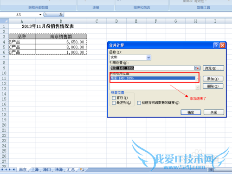
Task: Switch to the 汇总 sheet tab
Action: pos(71,169)
